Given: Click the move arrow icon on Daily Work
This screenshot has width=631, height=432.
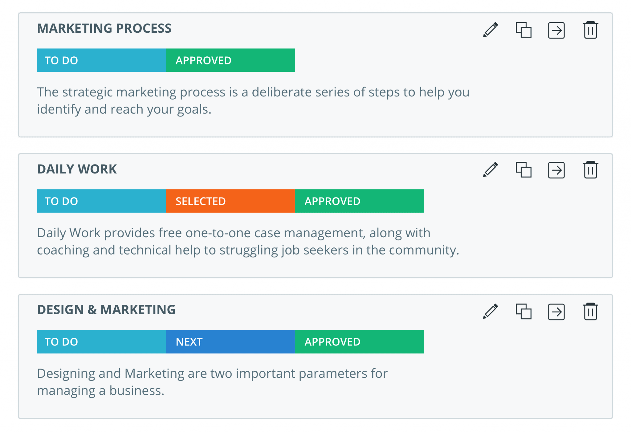Looking at the screenshot, I should [x=556, y=170].
